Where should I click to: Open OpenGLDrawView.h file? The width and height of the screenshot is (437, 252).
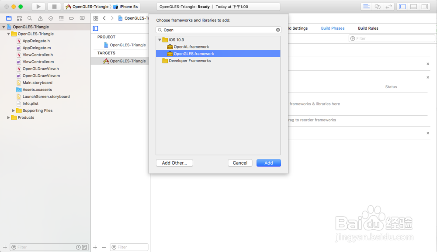point(41,69)
